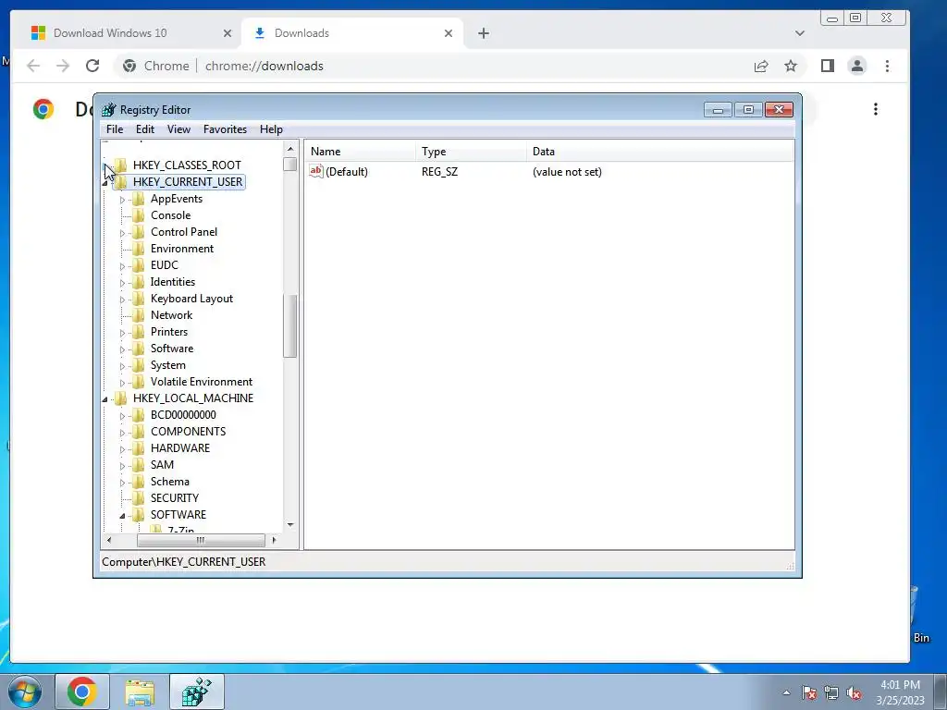
Task: Expand the Software key under HKEY_CURRENT_USER
Action: pos(122,349)
